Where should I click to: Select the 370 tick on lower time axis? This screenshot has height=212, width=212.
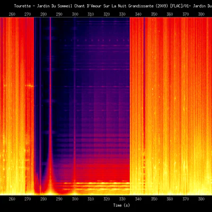185,199
